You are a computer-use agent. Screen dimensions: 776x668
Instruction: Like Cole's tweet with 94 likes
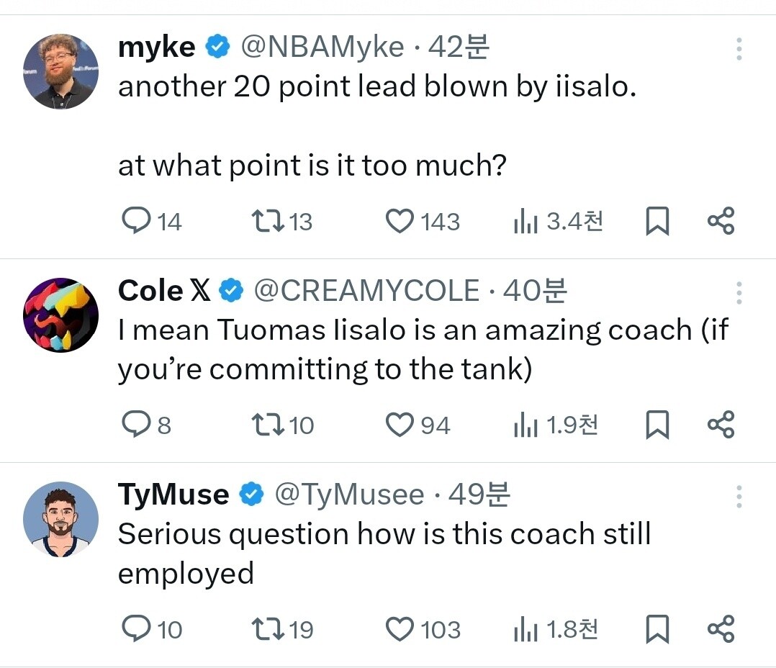(x=400, y=425)
